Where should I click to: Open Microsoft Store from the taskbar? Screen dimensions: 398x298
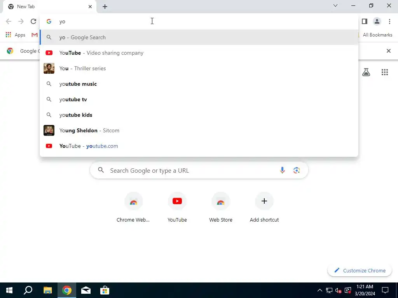coord(105,290)
